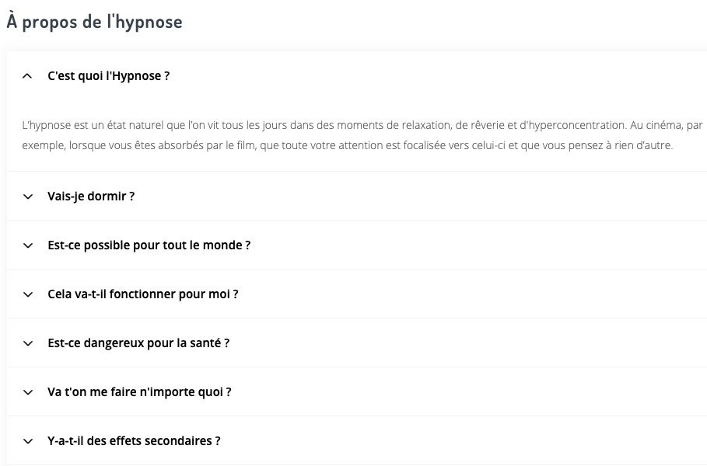Expand "Est-ce possible pour tout le monde ?" question
The image size is (707, 466).
[x=149, y=245]
